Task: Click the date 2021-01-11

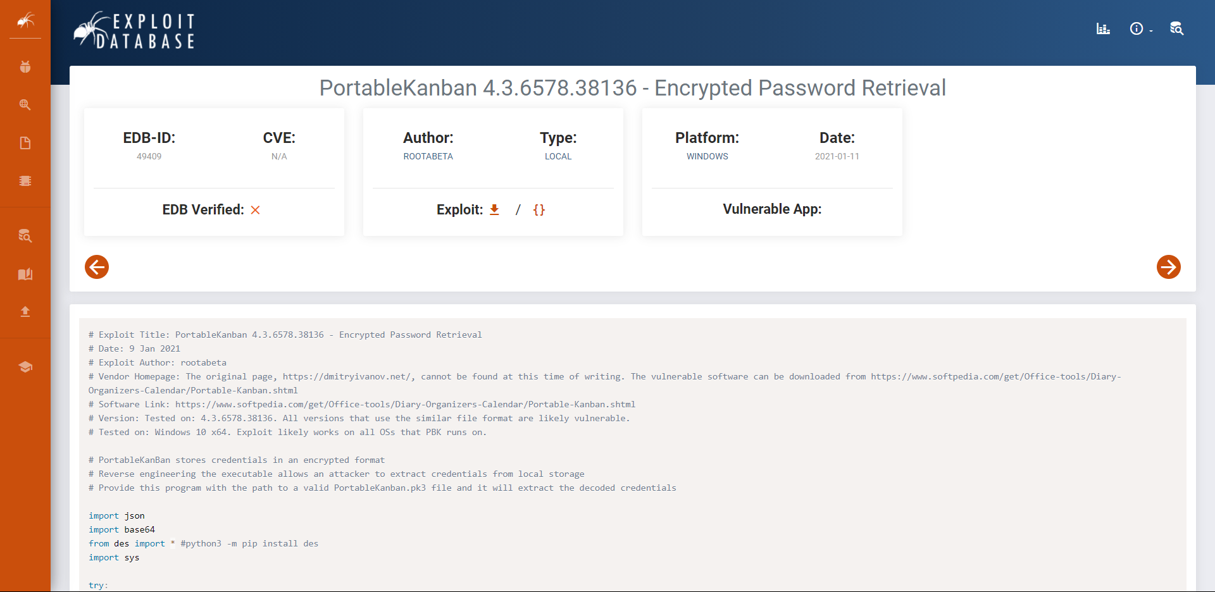Action: tap(837, 156)
